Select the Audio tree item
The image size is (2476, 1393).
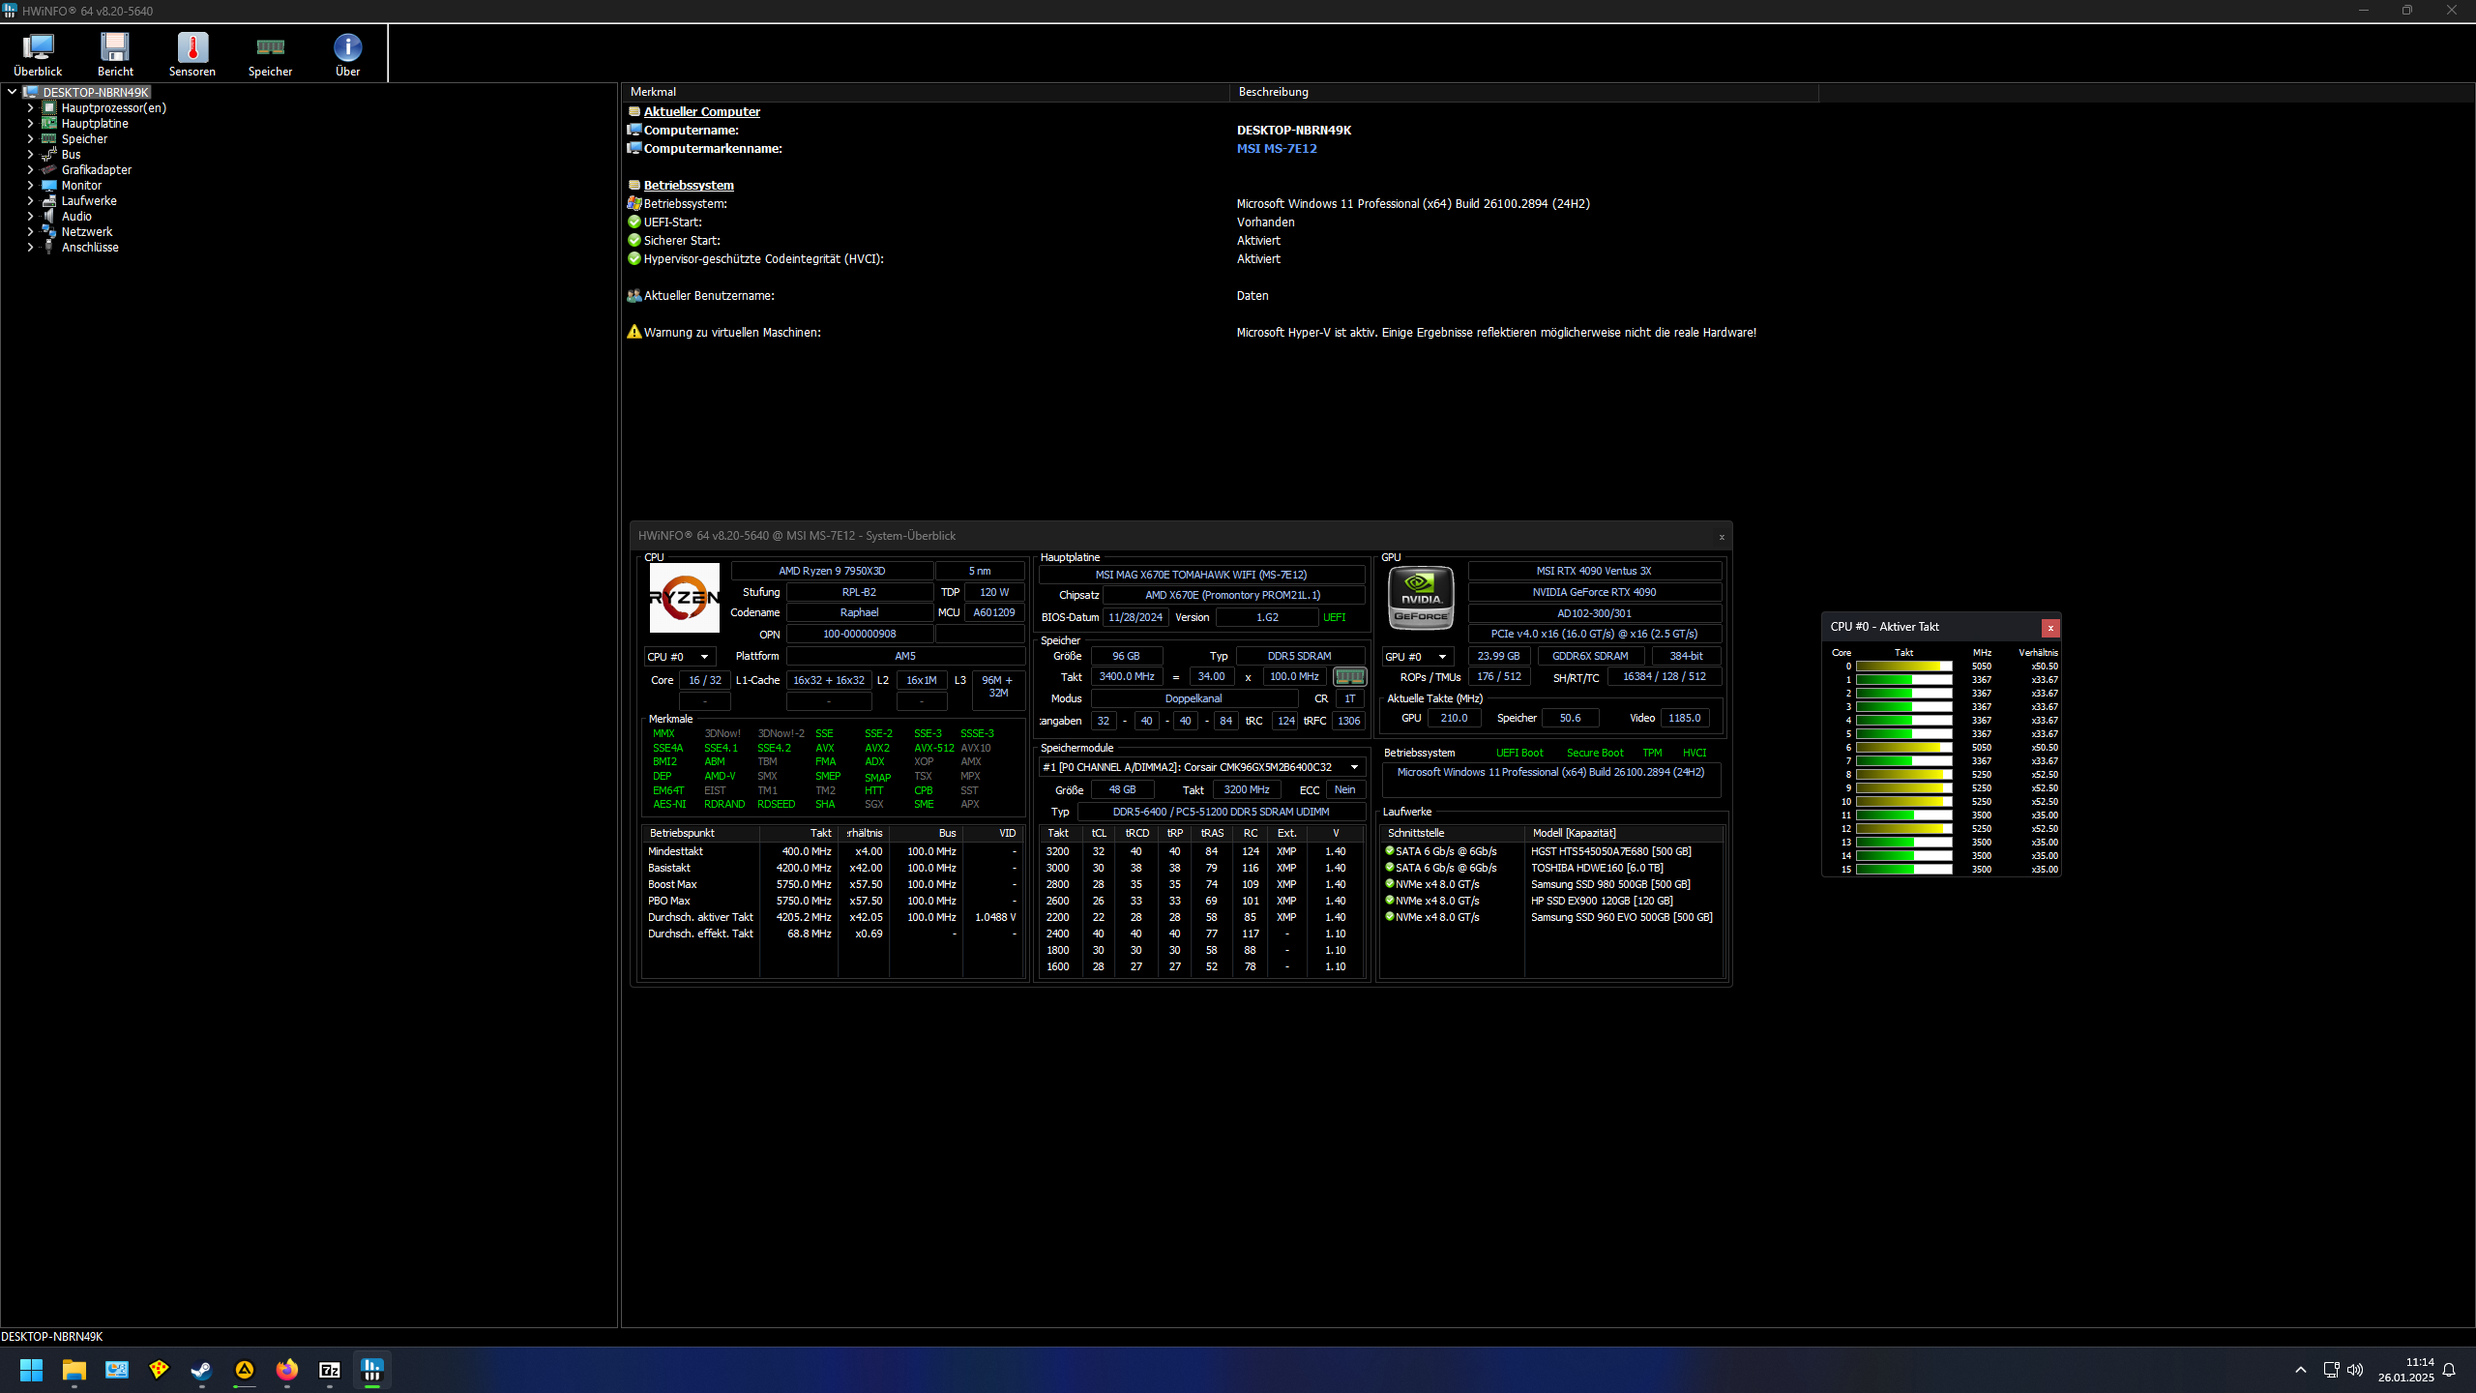point(76,217)
